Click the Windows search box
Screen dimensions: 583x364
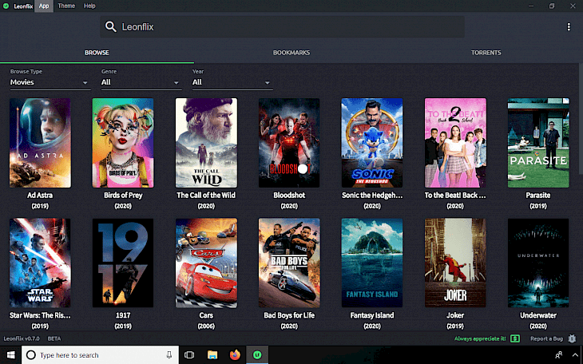click(x=101, y=355)
